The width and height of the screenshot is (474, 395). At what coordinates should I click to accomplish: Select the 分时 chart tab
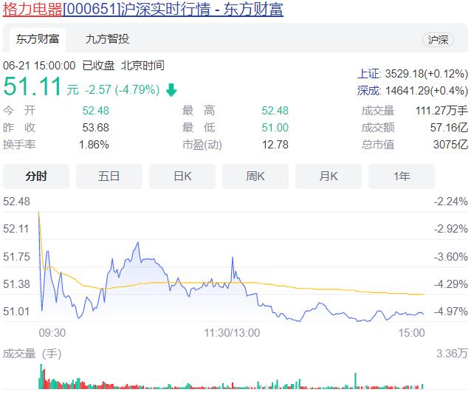click(x=36, y=176)
